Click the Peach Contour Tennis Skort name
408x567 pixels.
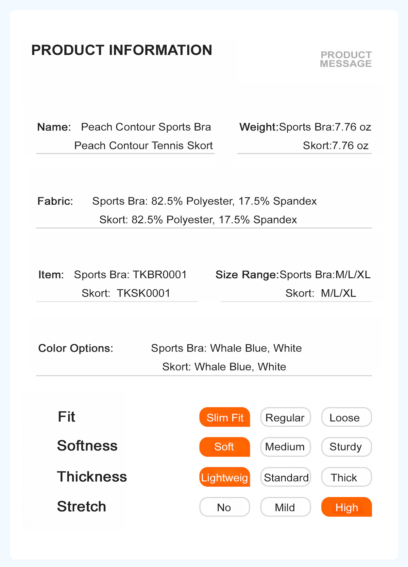(143, 145)
